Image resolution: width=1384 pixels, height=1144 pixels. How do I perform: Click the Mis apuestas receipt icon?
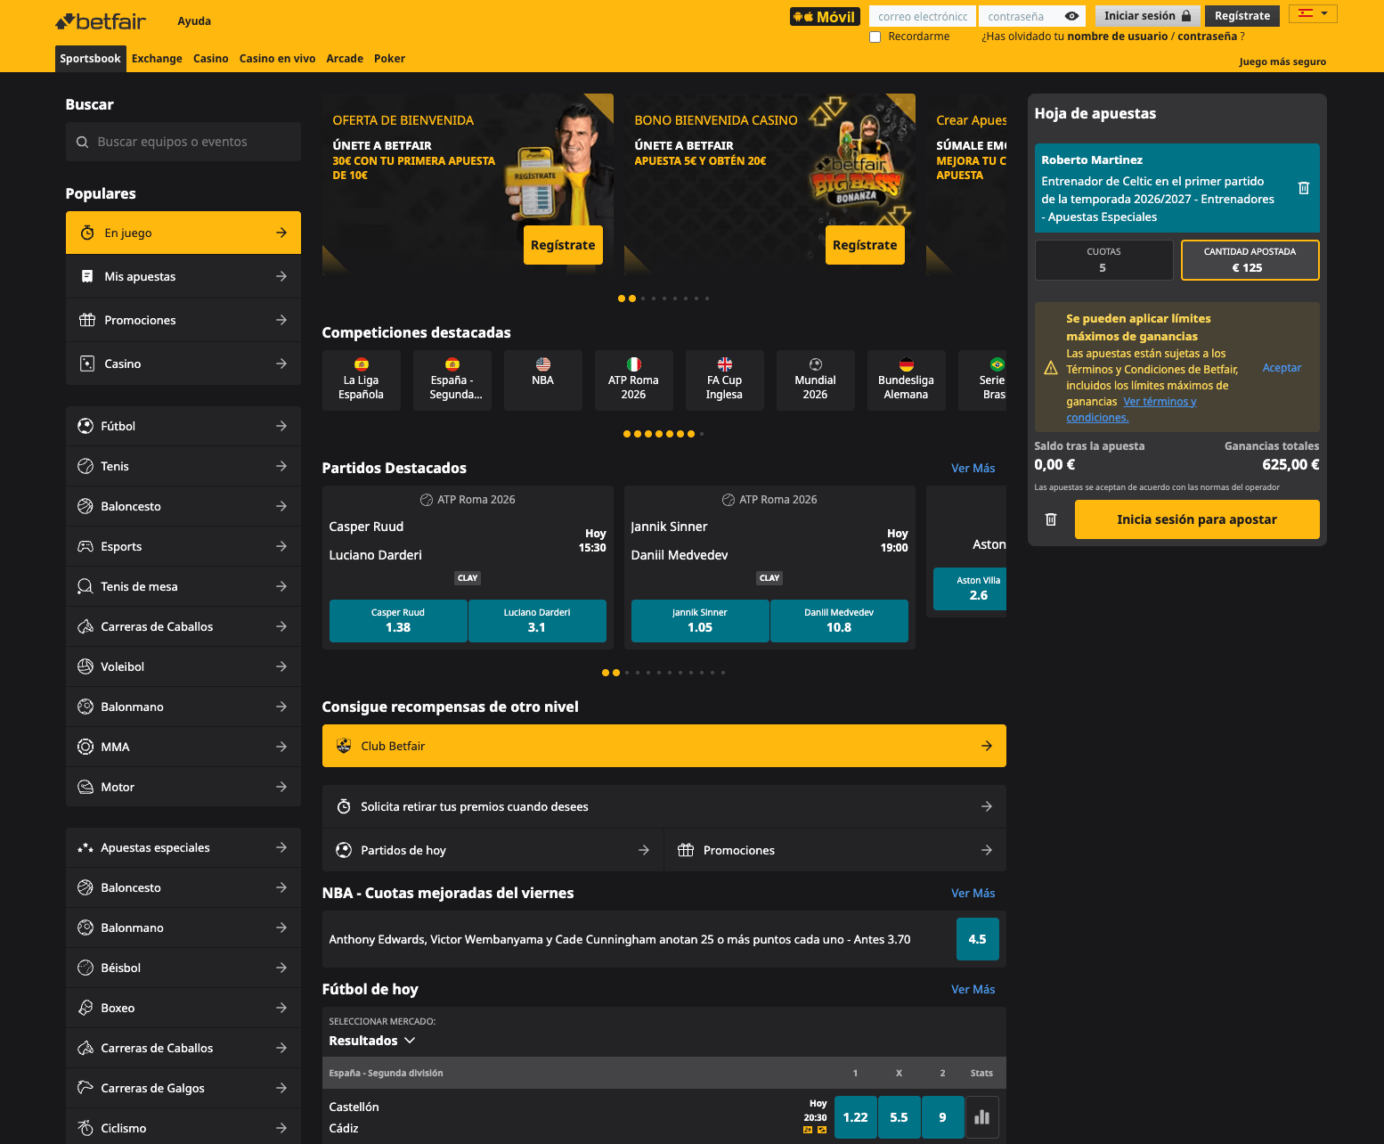[x=87, y=276]
